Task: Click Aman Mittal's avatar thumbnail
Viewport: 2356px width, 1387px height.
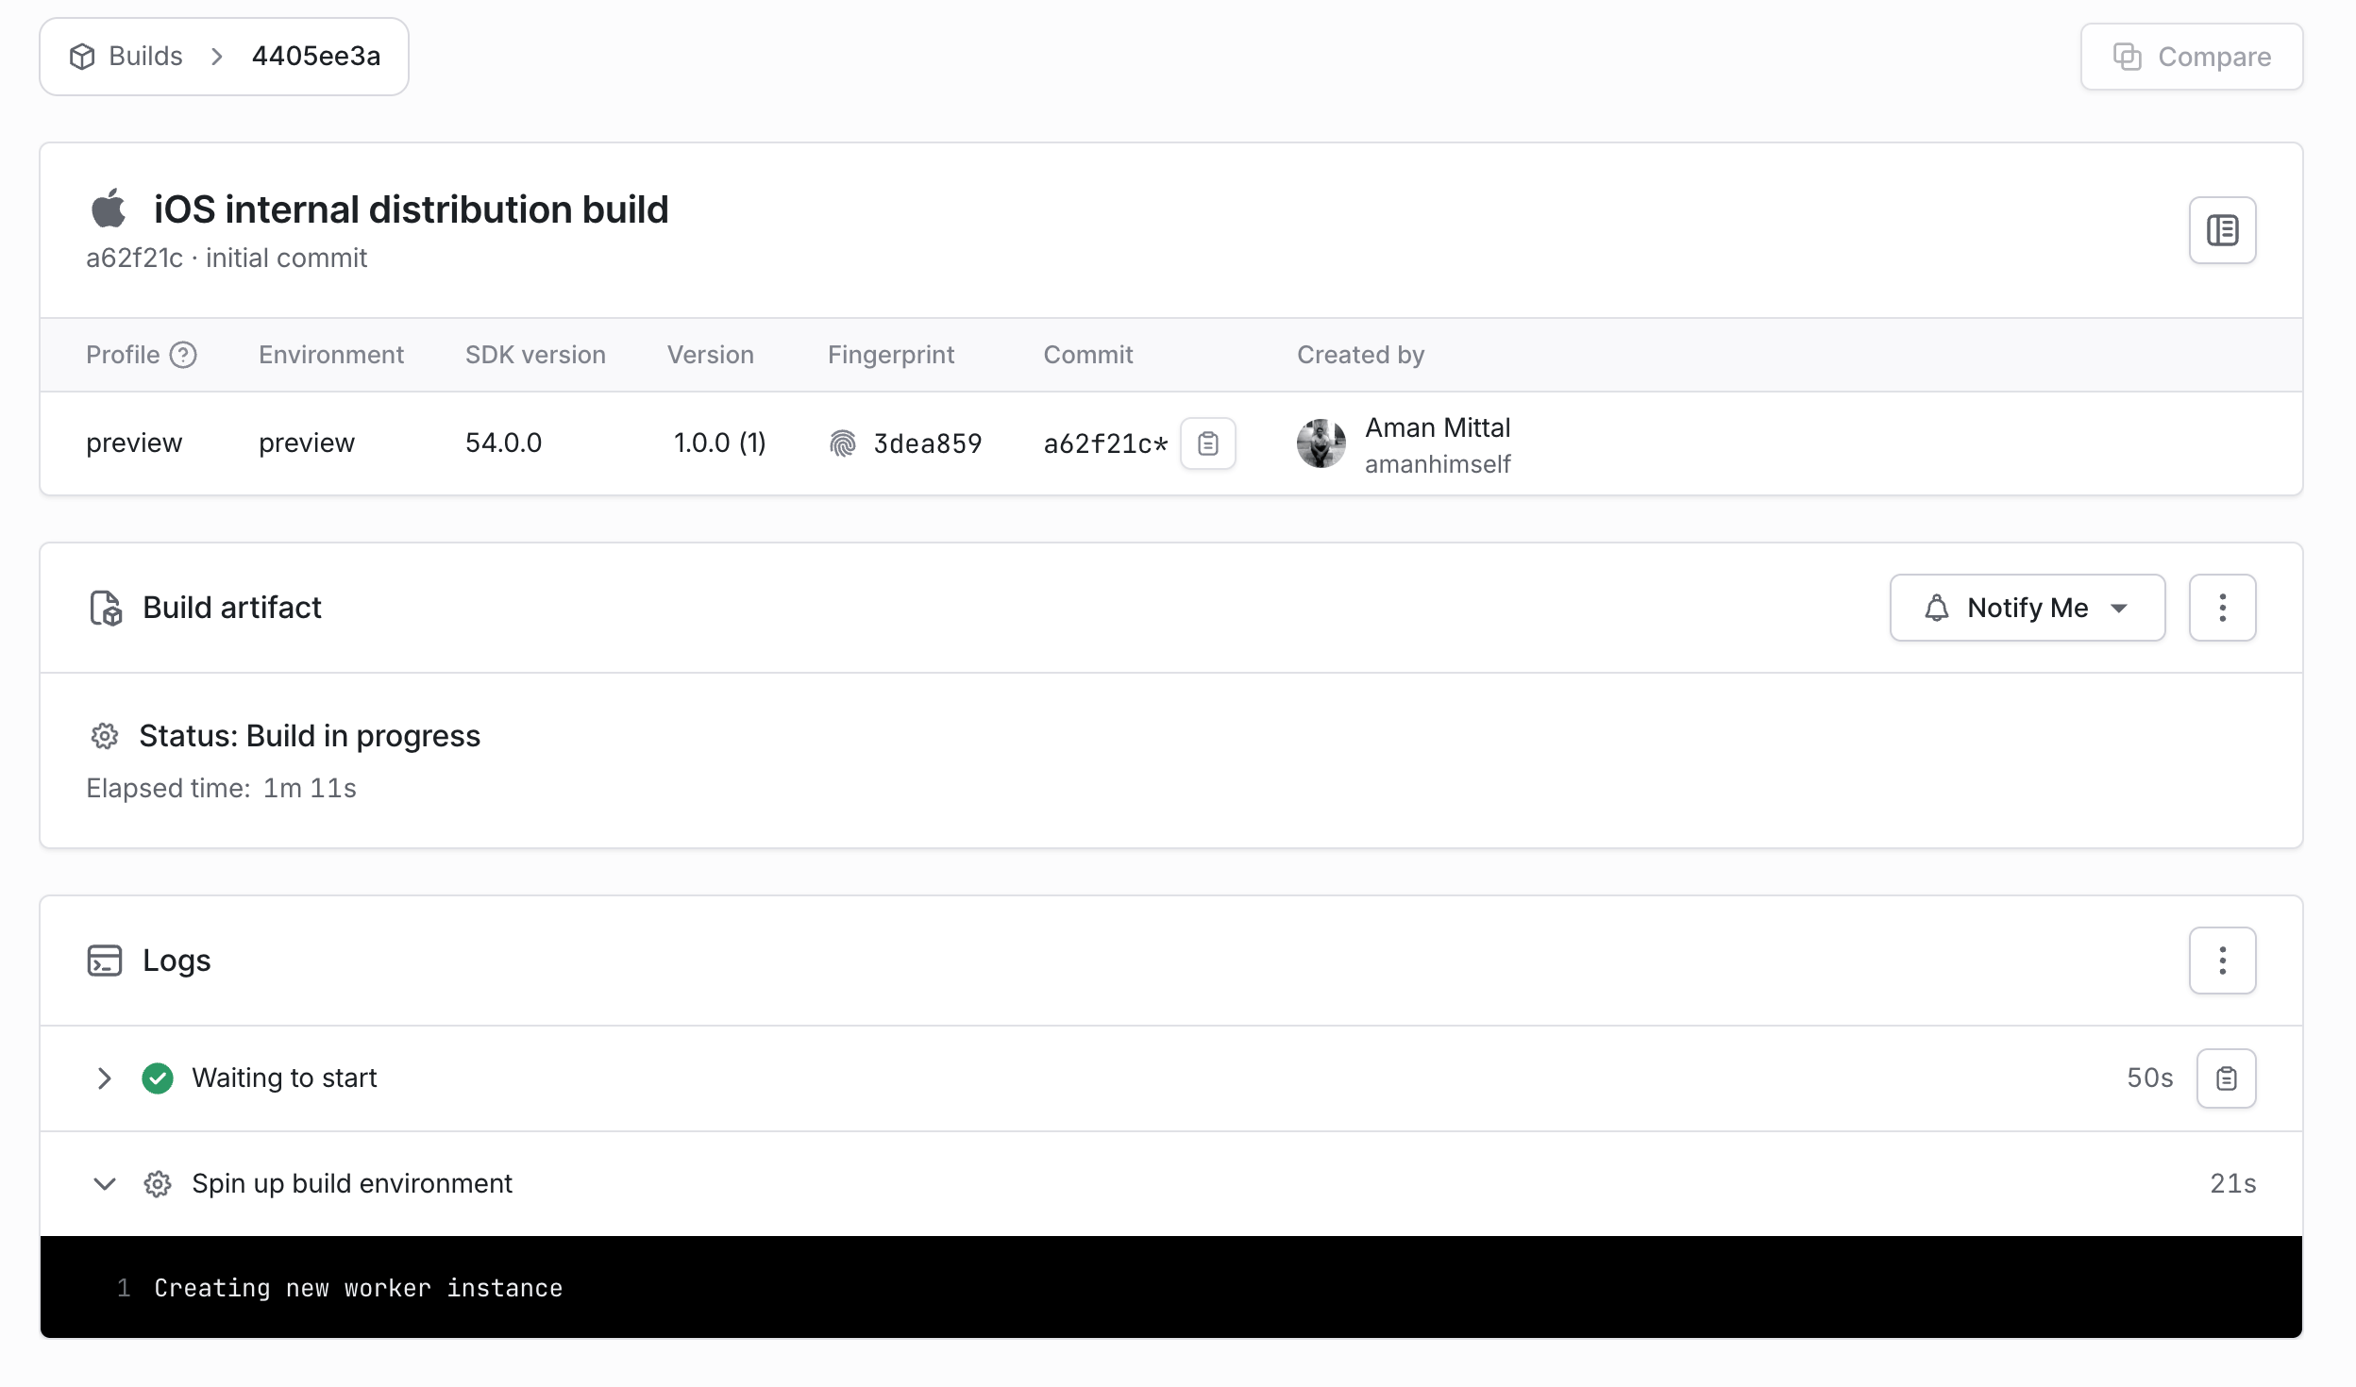Action: coord(1321,443)
